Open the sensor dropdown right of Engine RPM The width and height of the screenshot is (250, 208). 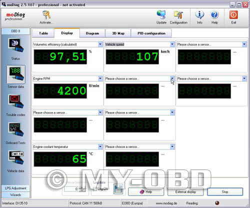(172, 78)
